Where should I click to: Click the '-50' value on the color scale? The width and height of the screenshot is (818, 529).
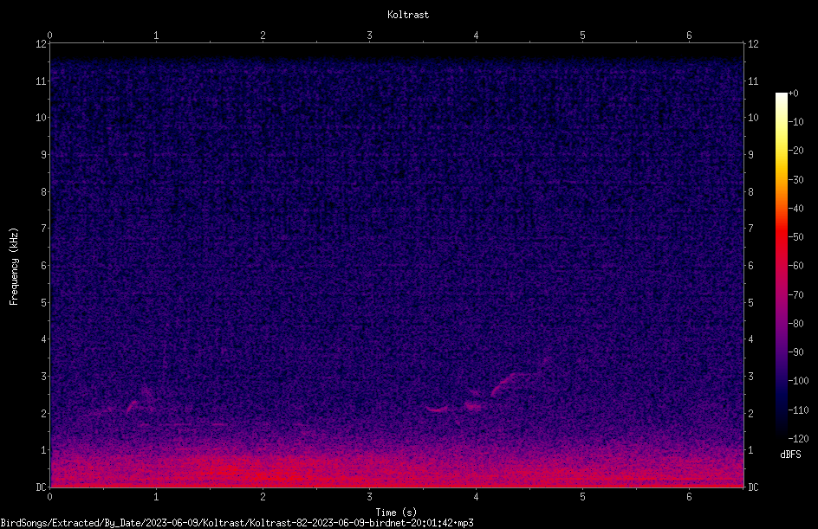click(795, 237)
